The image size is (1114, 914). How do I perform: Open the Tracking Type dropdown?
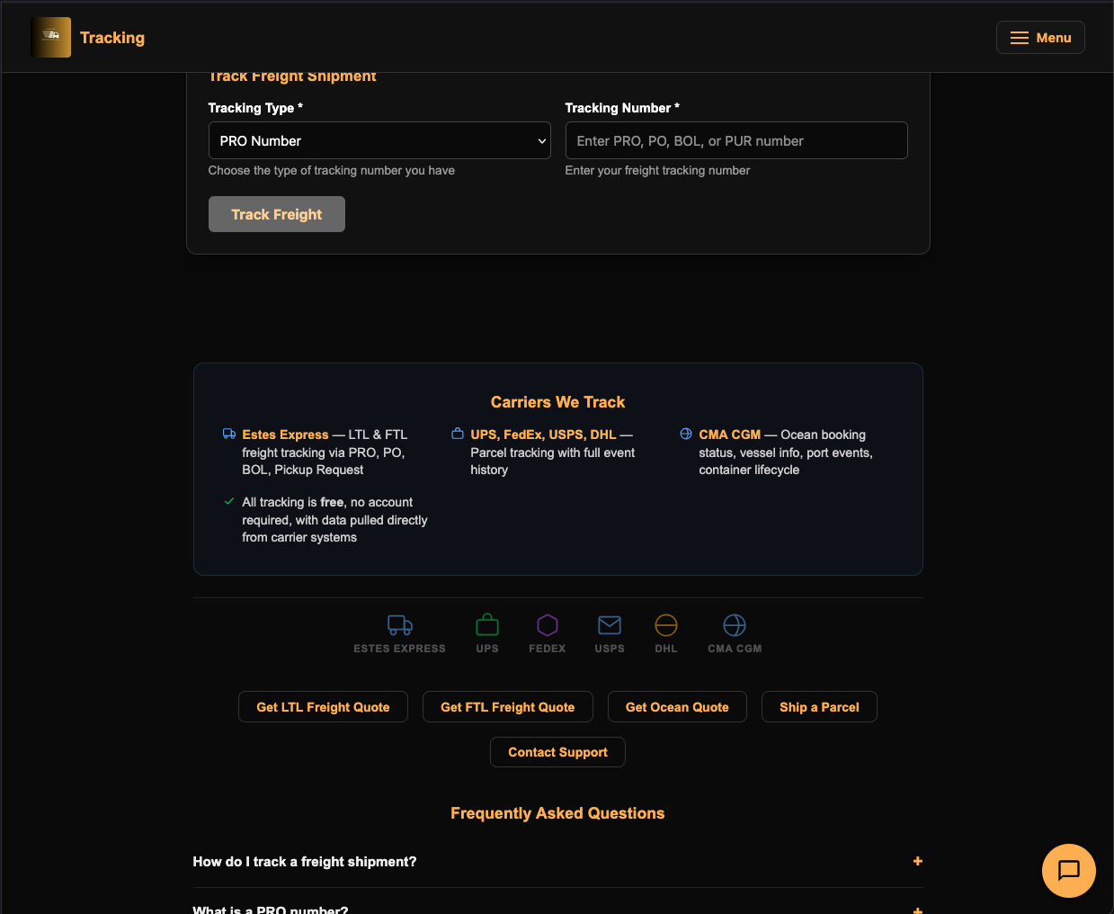coord(379,140)
